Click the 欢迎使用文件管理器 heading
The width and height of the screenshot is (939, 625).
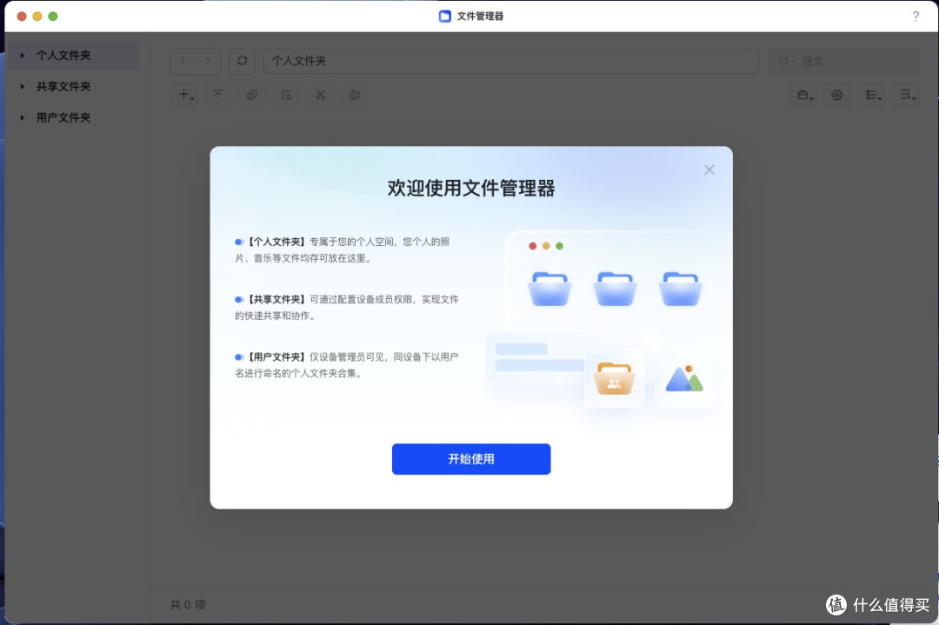tap(470, 188)
